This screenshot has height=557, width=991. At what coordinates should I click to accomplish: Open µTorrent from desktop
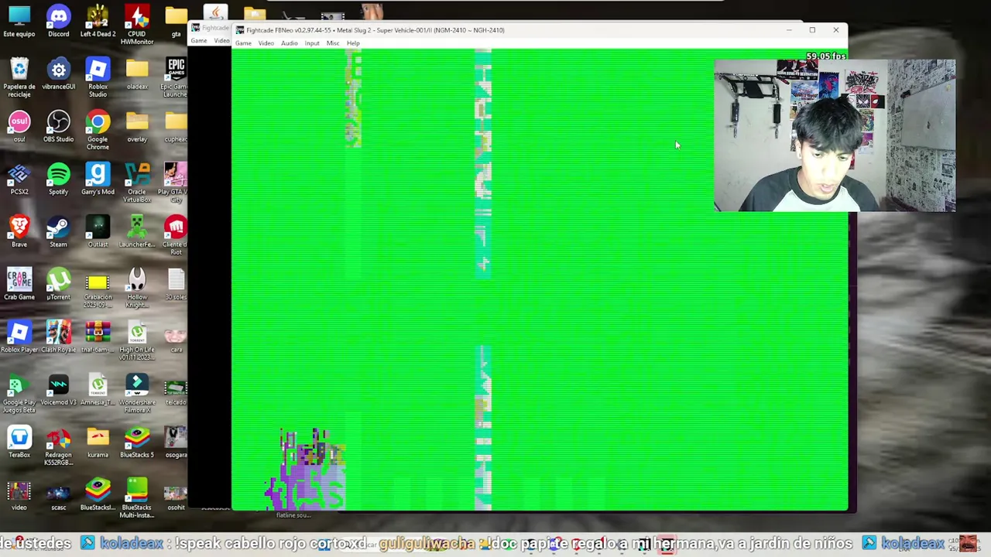58,285
